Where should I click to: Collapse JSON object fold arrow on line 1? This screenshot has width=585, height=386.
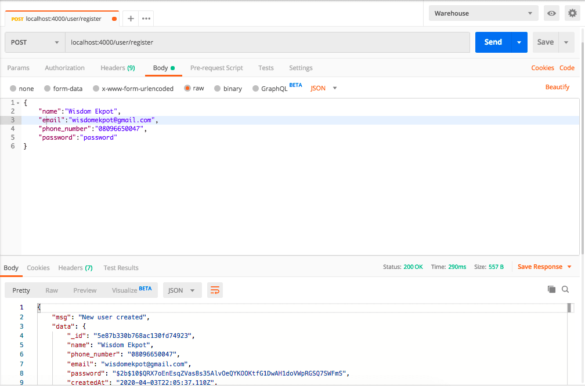(x=18, y=103)
